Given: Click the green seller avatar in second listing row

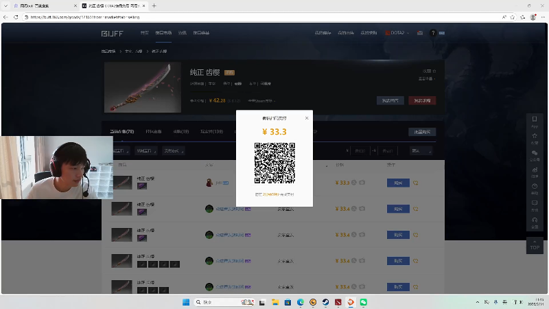Looking at the screenshot, I should 209,209.
